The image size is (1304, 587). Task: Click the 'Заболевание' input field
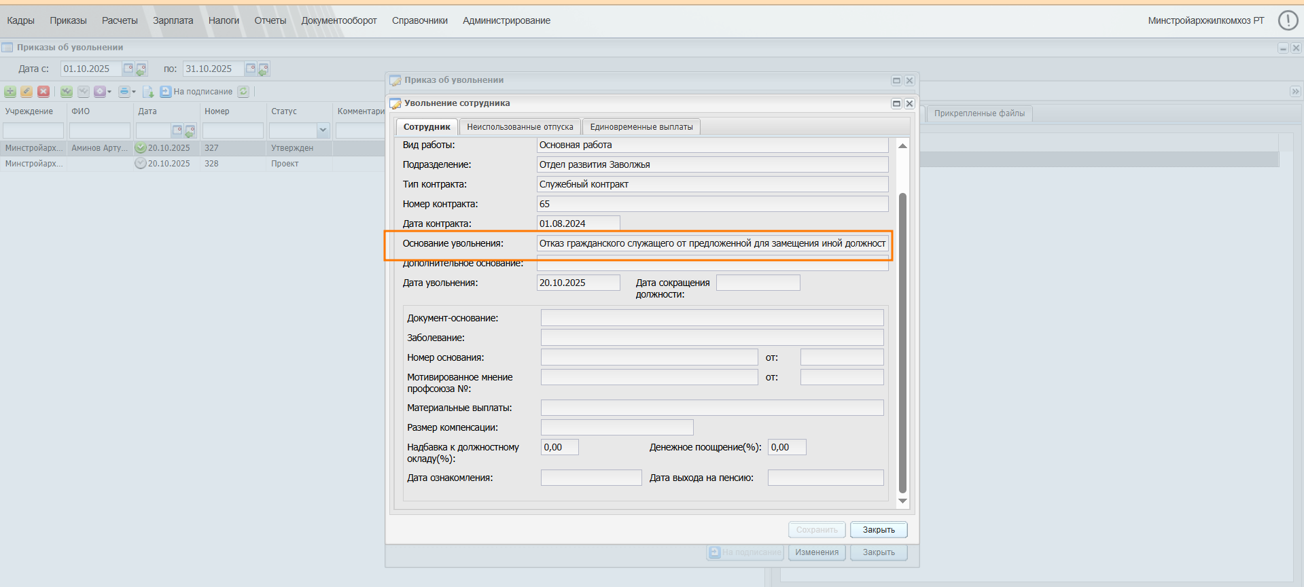click(712, 338)
